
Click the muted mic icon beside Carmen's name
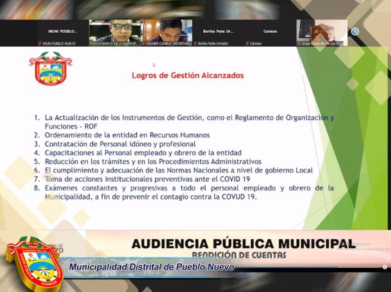click(247, 44)
